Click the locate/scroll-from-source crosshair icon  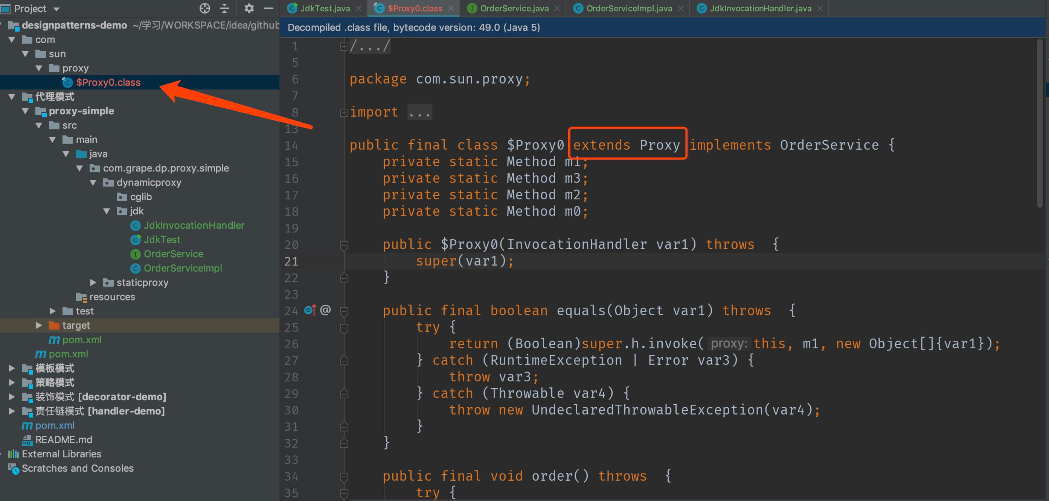205,8
